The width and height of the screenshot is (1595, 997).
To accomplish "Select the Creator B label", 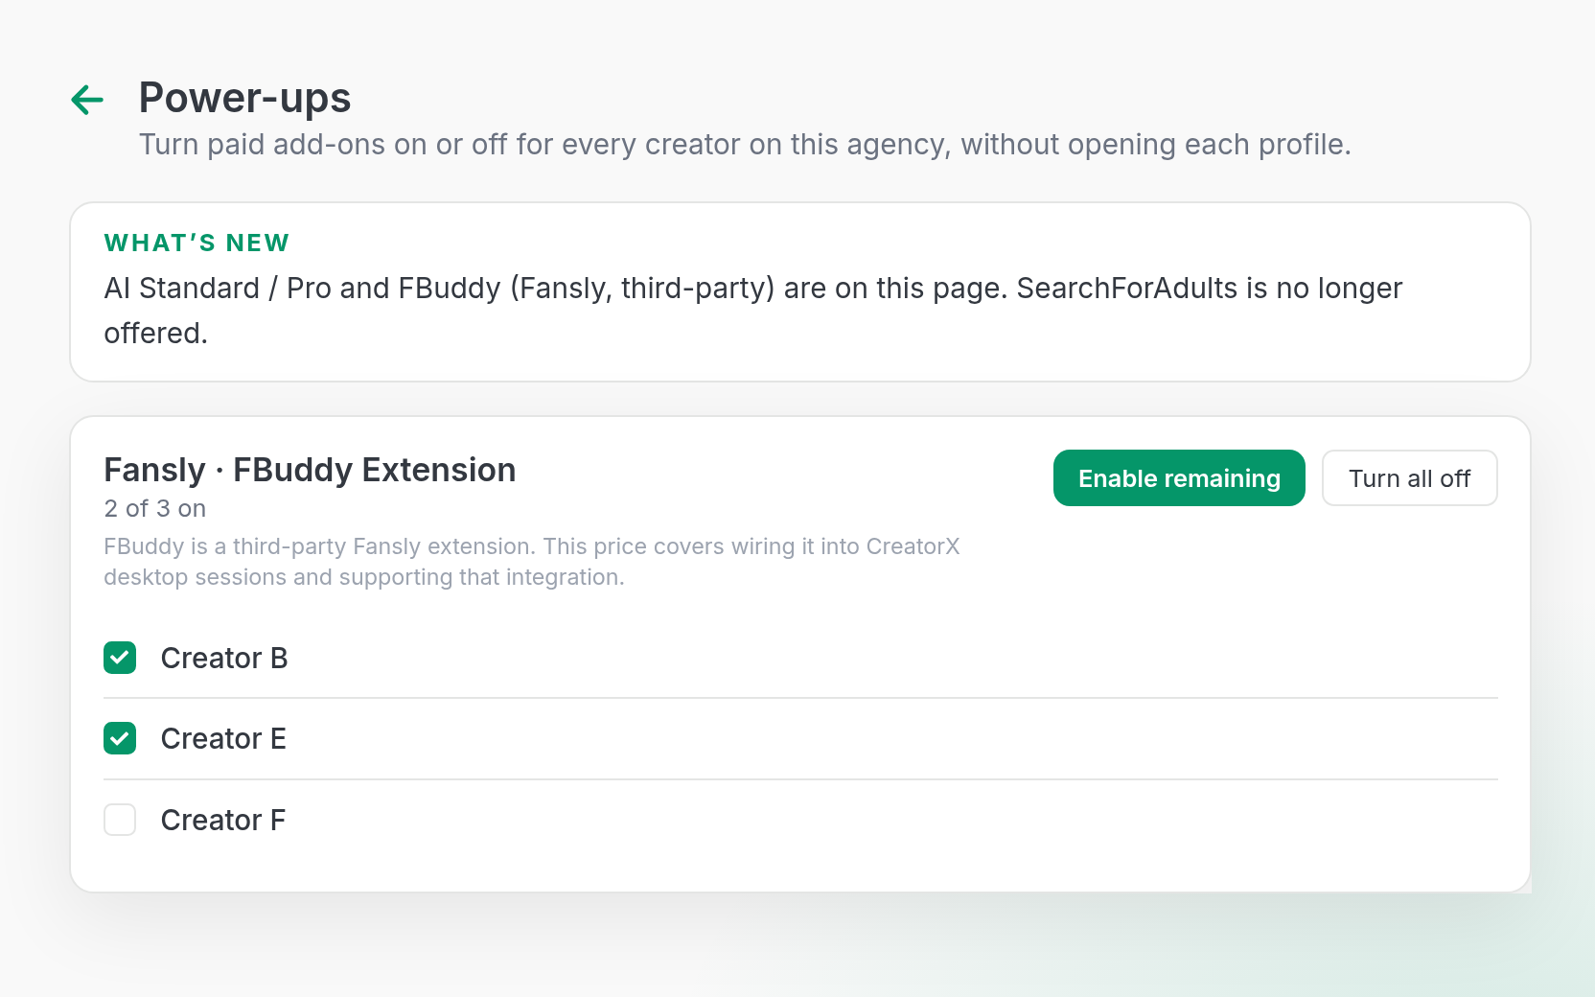I will pos(224,658).
